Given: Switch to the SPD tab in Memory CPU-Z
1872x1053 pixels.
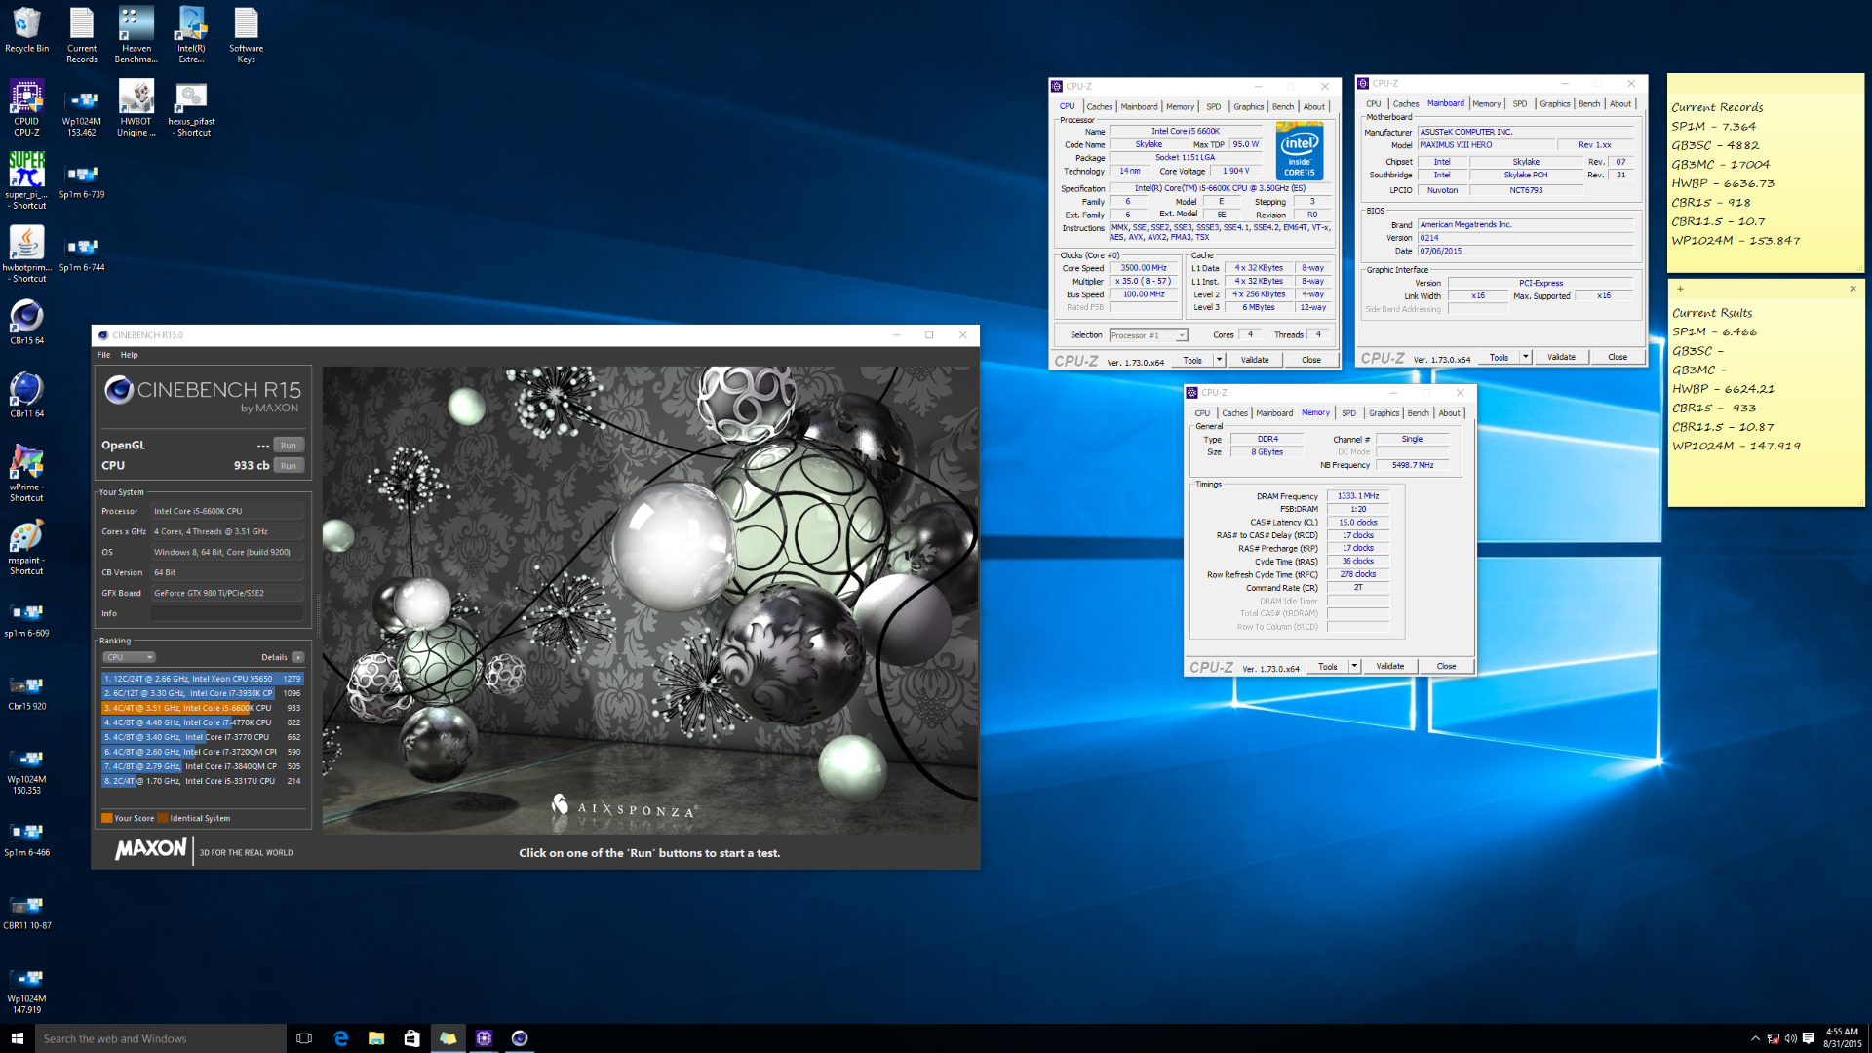Looking at the screenshot, I should pos(1348,413).
